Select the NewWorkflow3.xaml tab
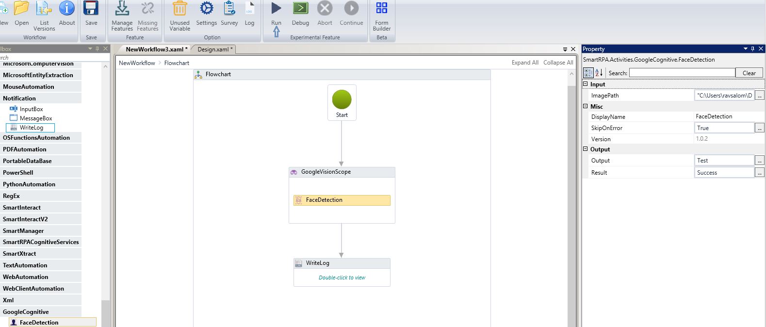 click(154, 49)
